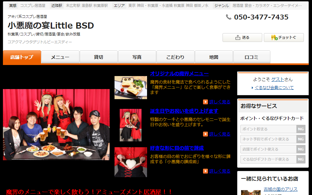Screen dimensions: 312x195
Task: Follow the ぐるなび会員について link
Action: [274, 87]
